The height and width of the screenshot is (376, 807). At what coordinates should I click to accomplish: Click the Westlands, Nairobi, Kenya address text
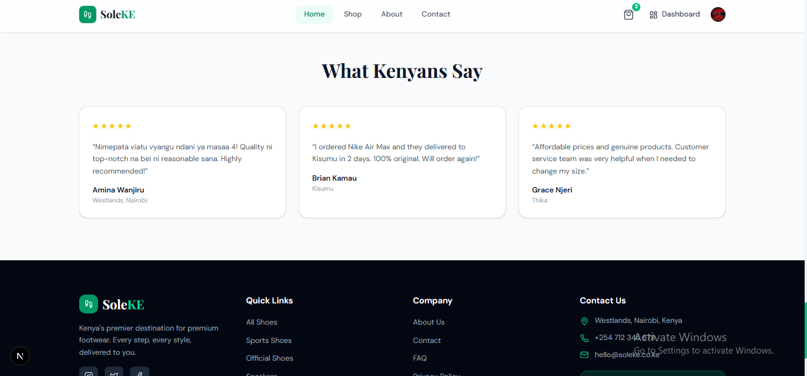[639, 321]
